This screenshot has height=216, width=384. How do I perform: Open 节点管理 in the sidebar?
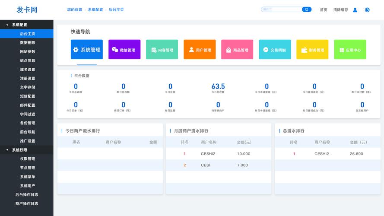pyautogui.click(x=28, y=168)
